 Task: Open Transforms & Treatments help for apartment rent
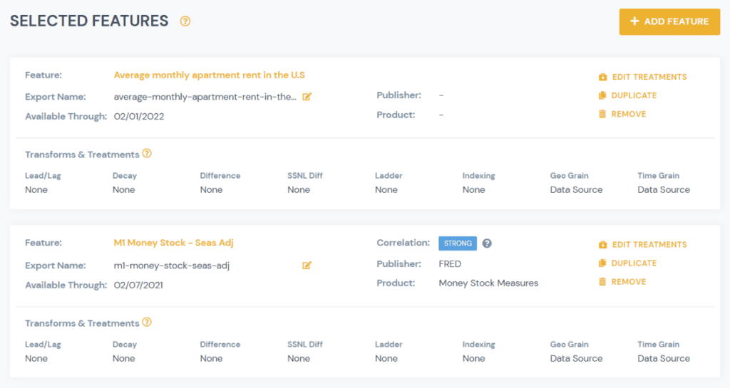click(147, 154)
